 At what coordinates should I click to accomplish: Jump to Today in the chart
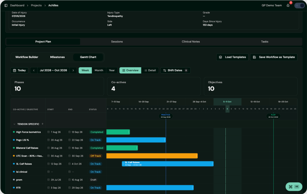coord(20,70)
